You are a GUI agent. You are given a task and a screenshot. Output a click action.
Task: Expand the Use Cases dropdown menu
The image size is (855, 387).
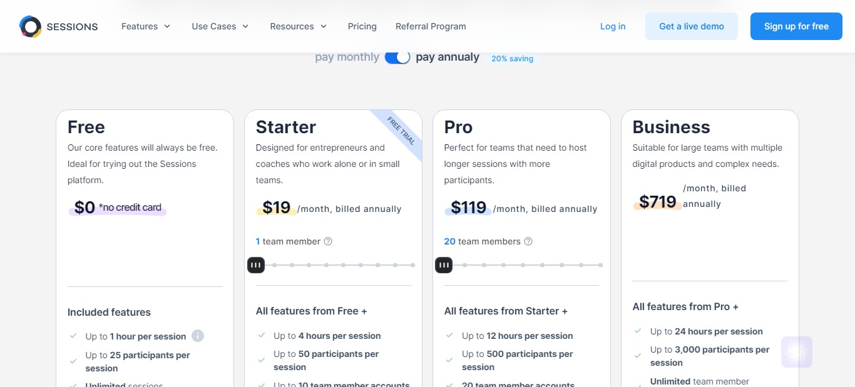click(x=220, y=26)
